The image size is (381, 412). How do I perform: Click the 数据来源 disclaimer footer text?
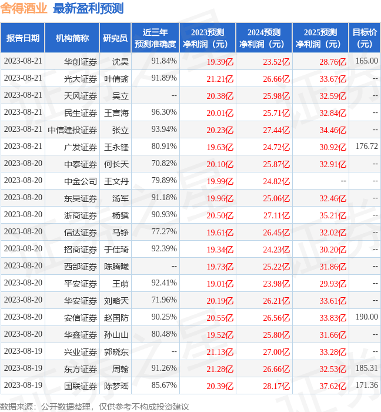[x=95, y=407]
